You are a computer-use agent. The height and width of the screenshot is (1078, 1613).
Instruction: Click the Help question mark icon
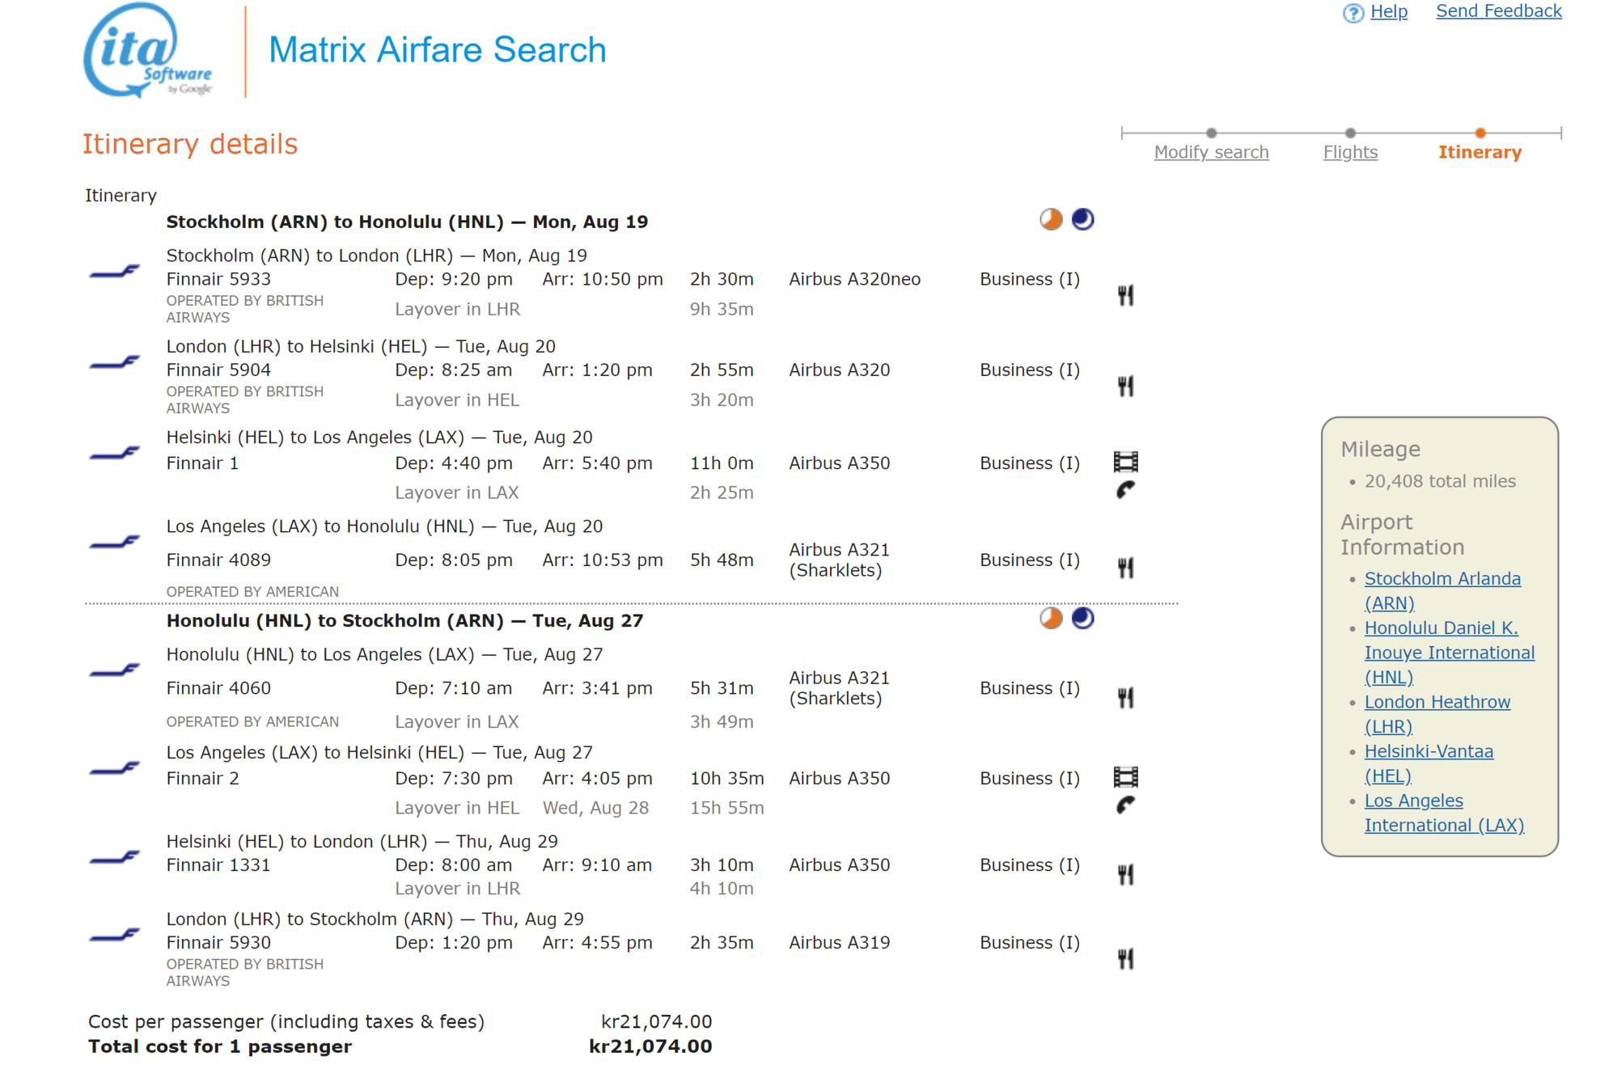[x=1353, y=13]
